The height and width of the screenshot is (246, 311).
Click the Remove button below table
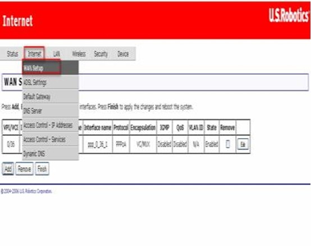coord(24,169)
